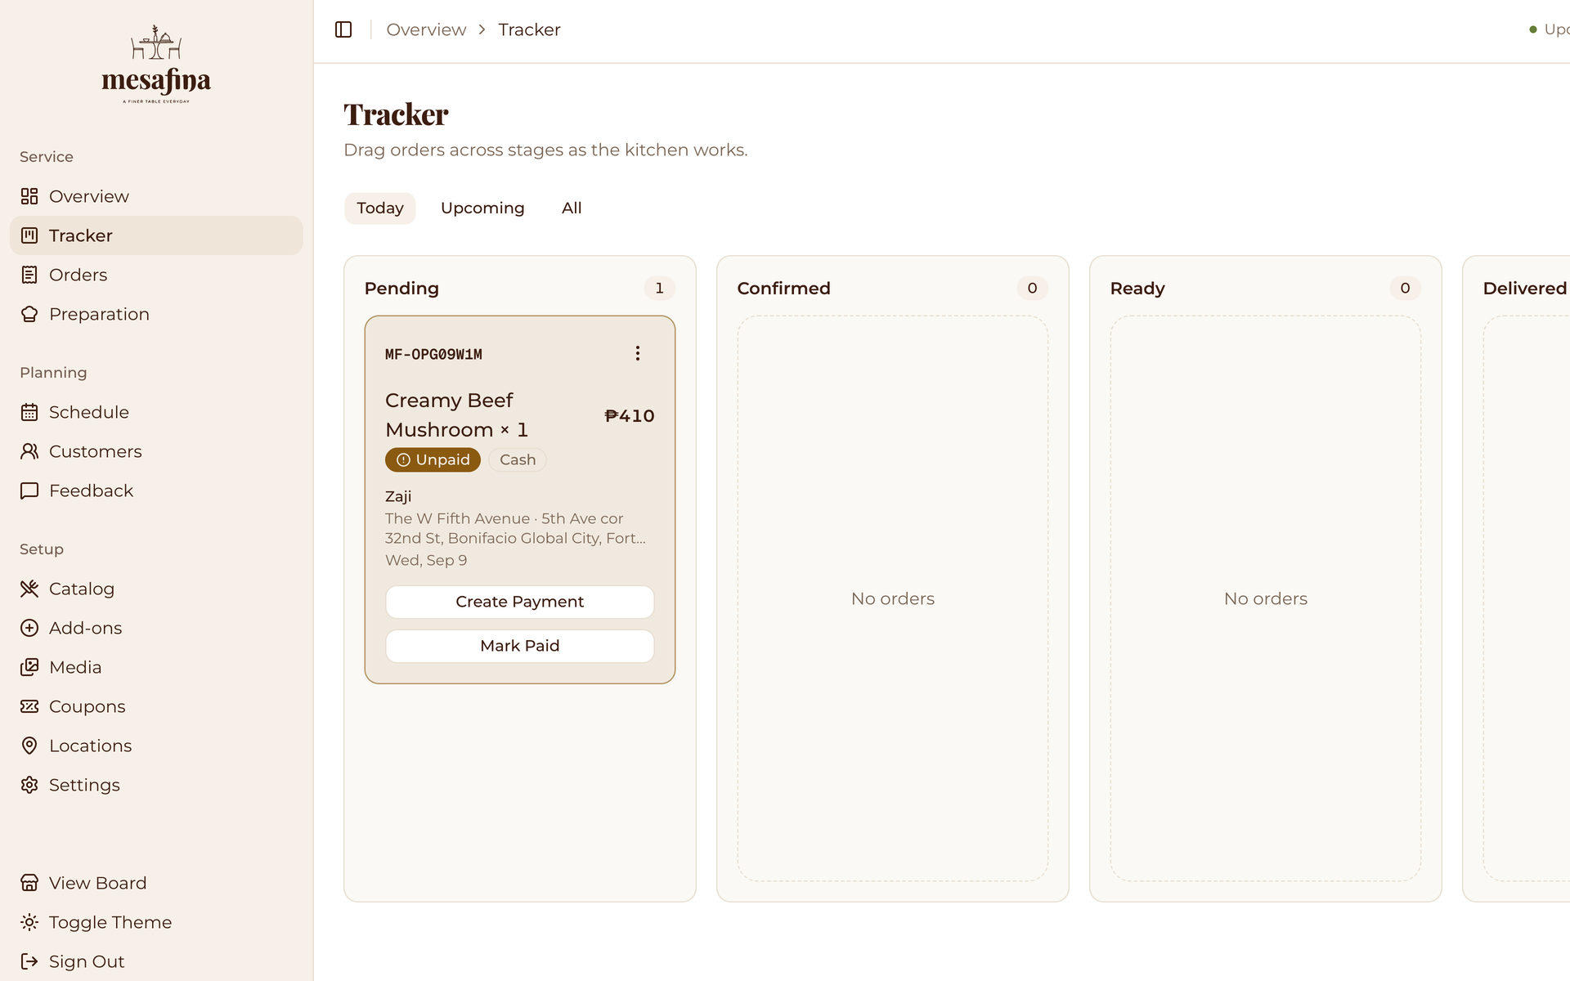This screenshot has width=1570, height=981.
Task: Open the Coupons ticket icon
Action: (x=29, y=706)
